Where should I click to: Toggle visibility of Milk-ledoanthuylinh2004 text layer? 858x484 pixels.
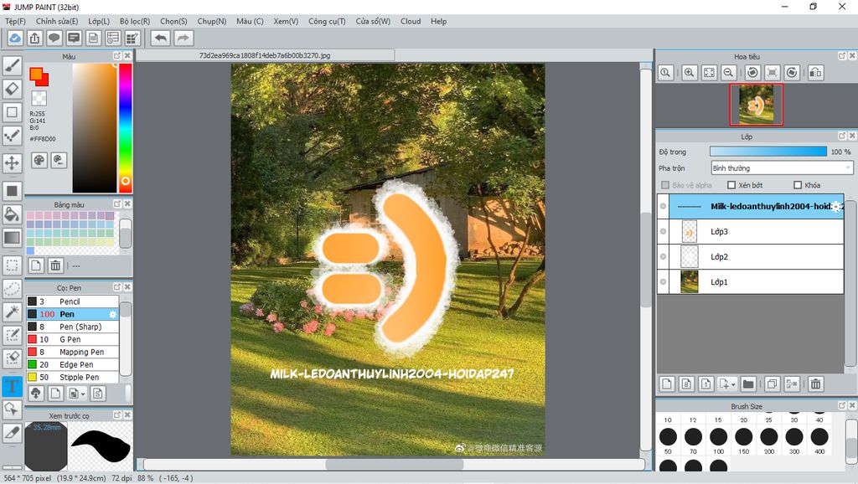664,206
